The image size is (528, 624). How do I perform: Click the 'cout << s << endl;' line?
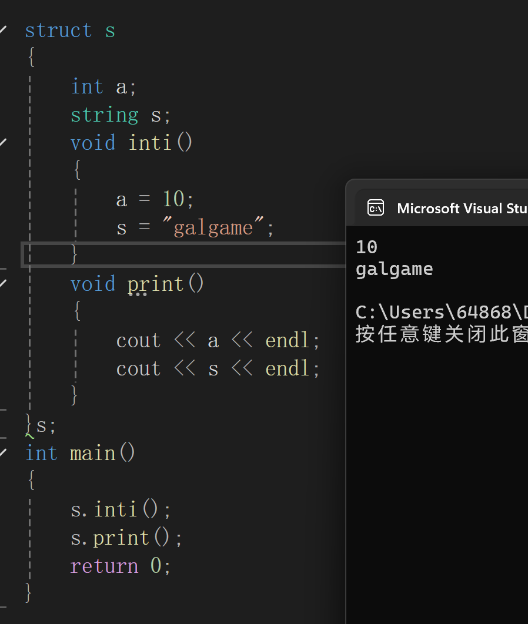218,368
